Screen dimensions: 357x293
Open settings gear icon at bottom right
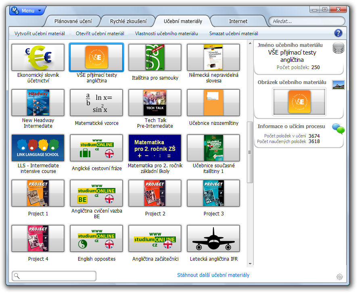pyautogui.click(x=340, y=276)
